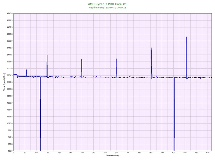Click the 360 seconds x-axis tick label
Screen dimensions: 215x161
click(x=150, y=153)
